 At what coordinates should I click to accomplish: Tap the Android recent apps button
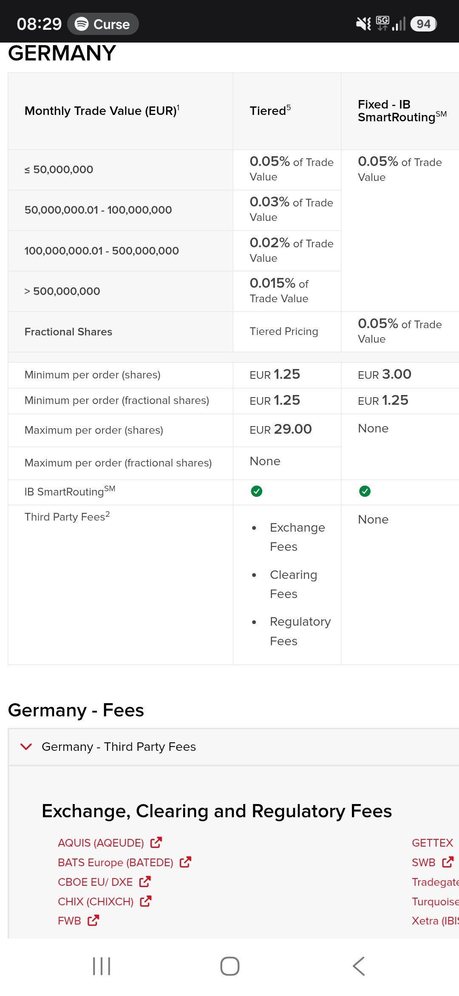[102, 966]
